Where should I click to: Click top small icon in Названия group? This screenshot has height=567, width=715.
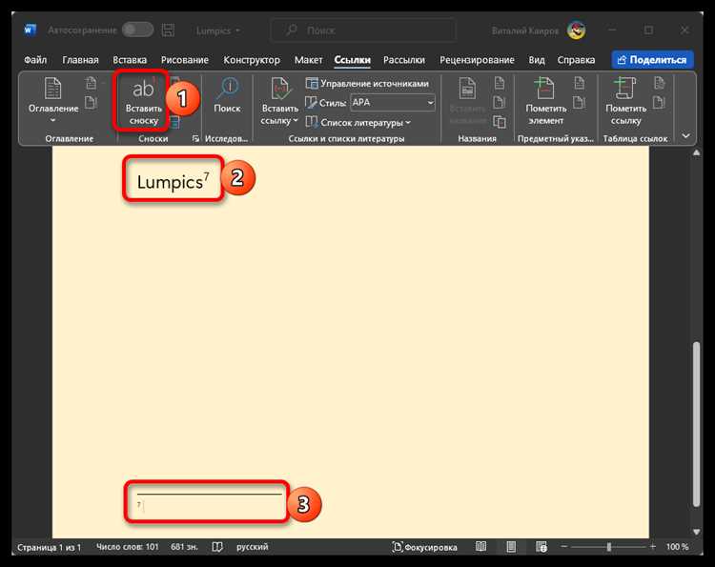(x=500, y=83)
